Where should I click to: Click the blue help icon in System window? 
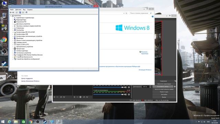point(153,17)
